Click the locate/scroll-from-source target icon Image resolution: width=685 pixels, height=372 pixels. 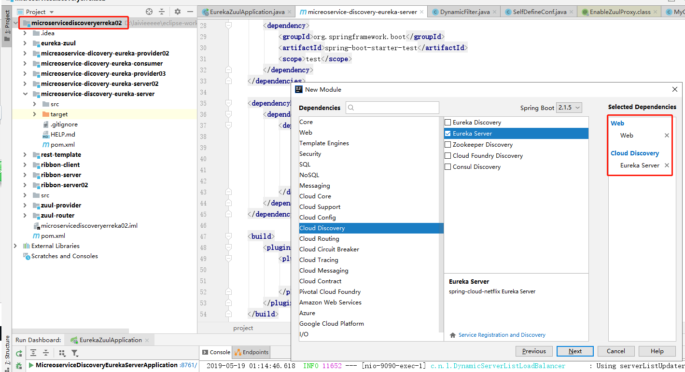tap(149, 12)
